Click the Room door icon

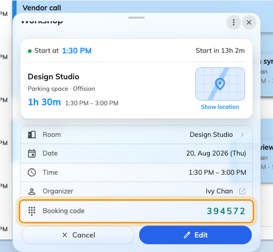(32, 135)
